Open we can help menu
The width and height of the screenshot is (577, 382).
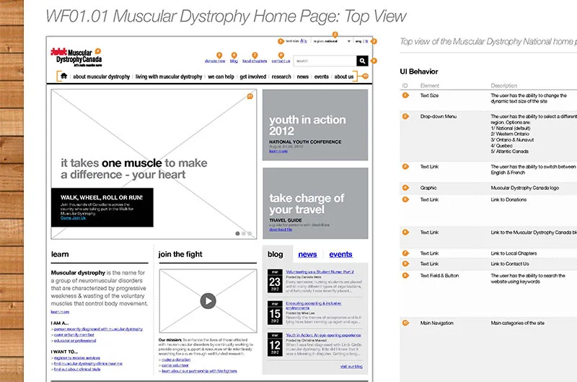(221, 77)
